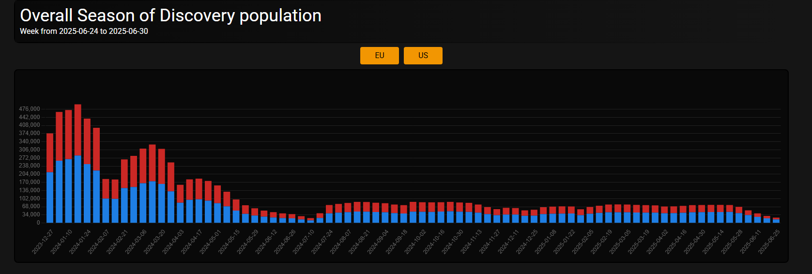Click the "2025-05-14" date label
This screenshot has width=812, height=274.
click(714, 242)
